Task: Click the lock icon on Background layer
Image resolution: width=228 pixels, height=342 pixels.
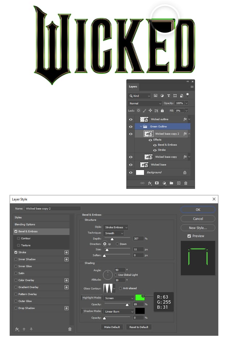Action: [185, 173]
